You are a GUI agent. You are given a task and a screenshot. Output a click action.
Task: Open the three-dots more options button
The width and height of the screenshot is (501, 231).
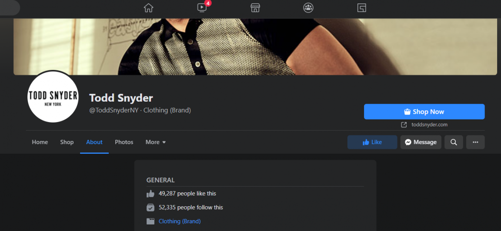point(475,142)
